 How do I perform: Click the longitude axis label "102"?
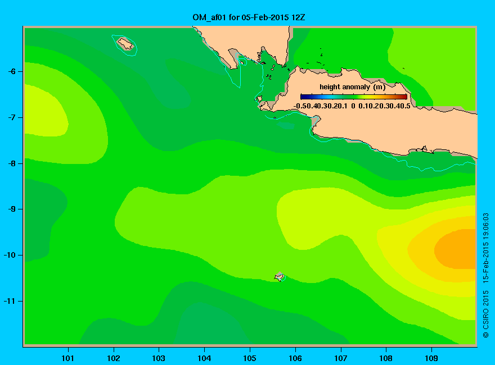point(113,358)
